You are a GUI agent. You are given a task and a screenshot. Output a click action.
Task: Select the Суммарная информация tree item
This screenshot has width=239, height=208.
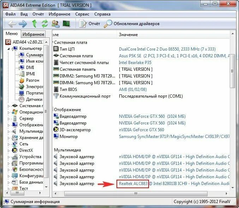point(31,55)
